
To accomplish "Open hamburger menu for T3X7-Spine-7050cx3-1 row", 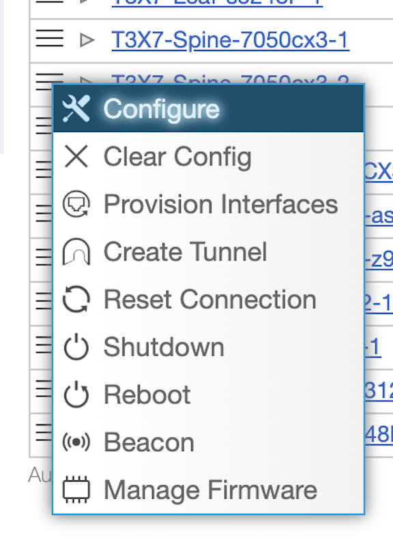I will click(49, 38).
